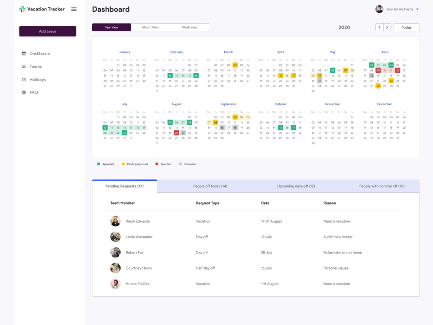This screenshot has height=325, width=433.
Task: Select the February month heading
Action: (177, 52)
